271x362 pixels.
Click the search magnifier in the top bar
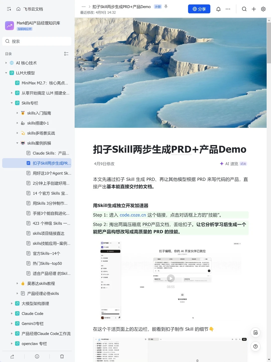(x=244, y=9)
